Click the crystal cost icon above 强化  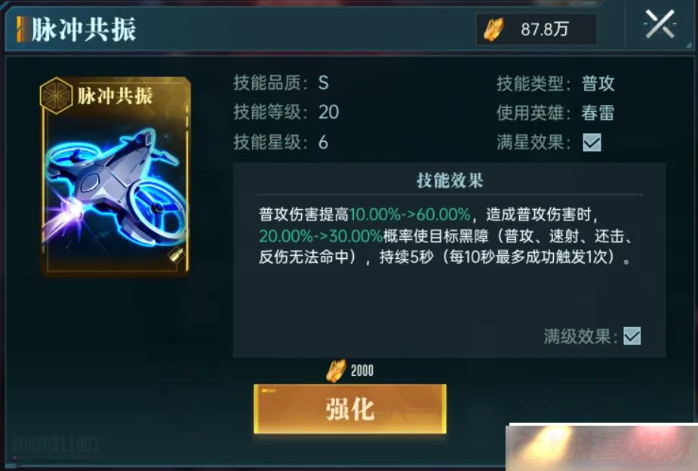(x=336, y=371)
